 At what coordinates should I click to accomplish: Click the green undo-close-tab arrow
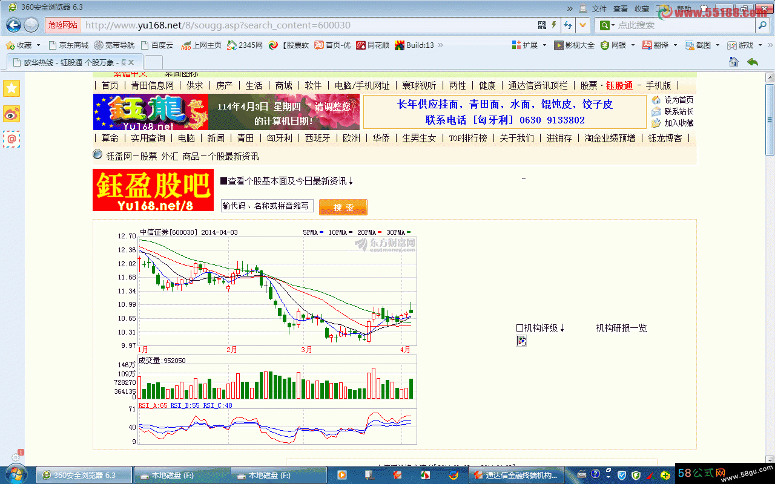click(752, 62)
